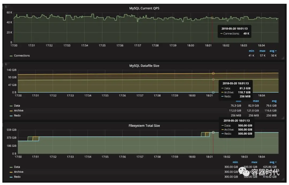
Task: Open the MySQL Datafile Size panel title menu
Action: click(144, 66)
